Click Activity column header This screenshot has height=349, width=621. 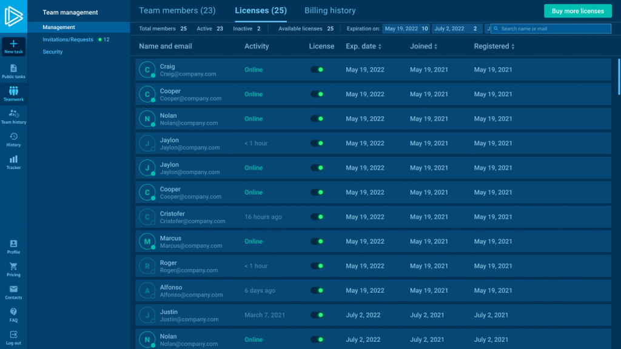pyautogui.click(x=257, y=46)
